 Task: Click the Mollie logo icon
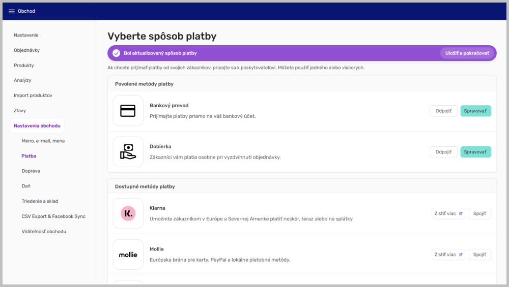pos(128,254)
